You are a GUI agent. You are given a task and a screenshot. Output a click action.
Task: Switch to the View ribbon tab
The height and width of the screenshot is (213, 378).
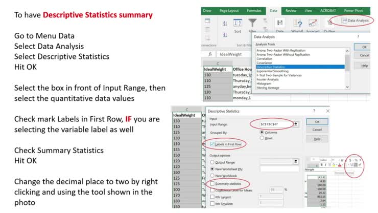[308, 11]
